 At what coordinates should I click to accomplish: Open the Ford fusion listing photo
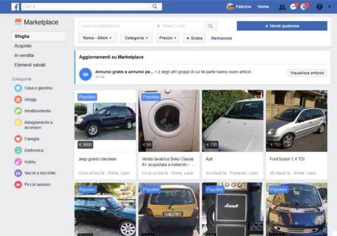pyautogui.click(x=296, y=121)
